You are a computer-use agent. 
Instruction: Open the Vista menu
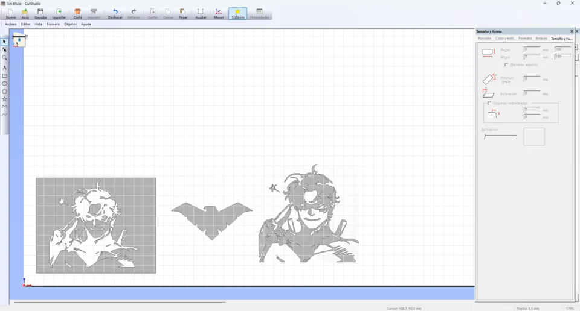[x=39, y=24]
